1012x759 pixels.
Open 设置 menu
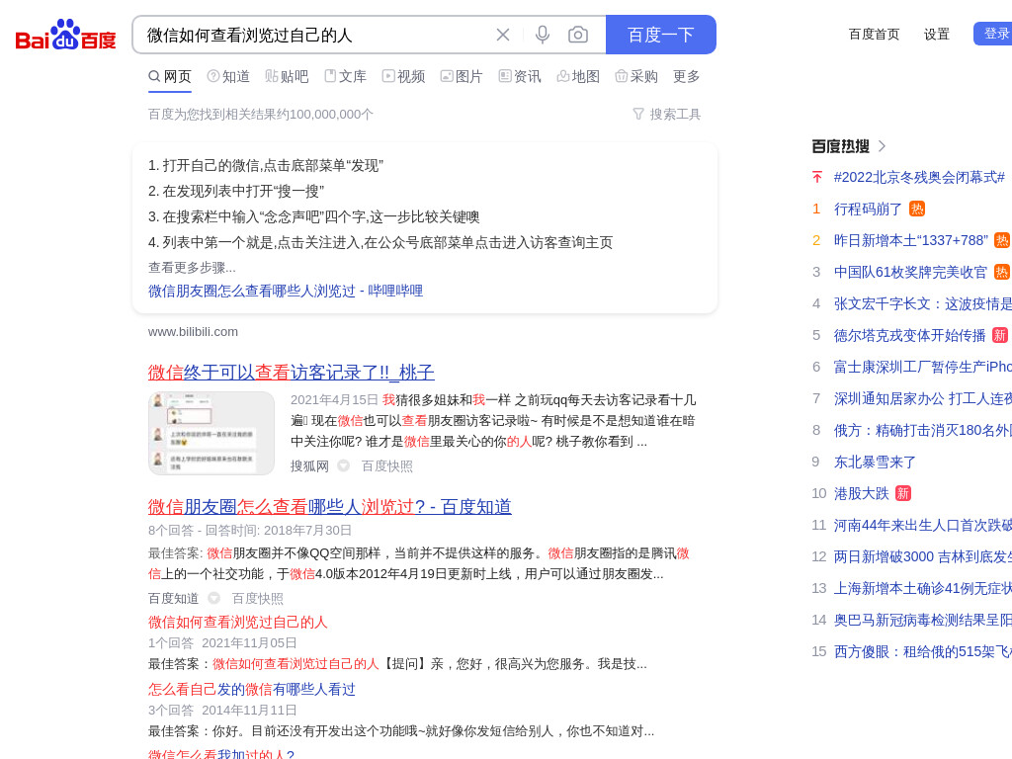(x=937, y=35)
